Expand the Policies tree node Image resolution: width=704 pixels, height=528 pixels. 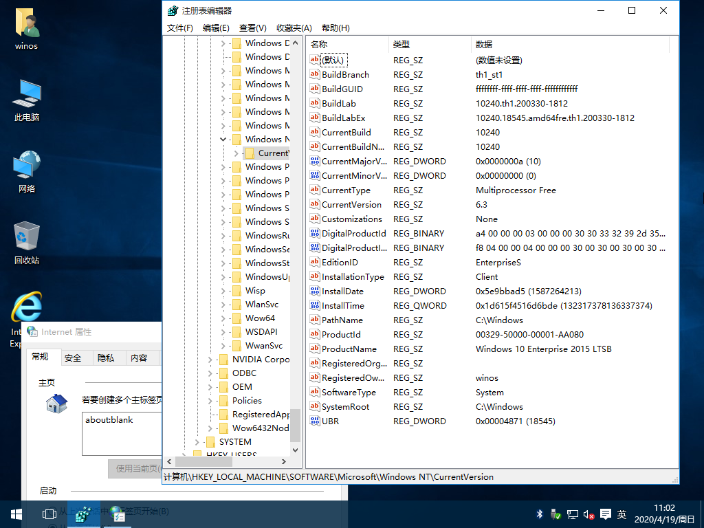210,401
